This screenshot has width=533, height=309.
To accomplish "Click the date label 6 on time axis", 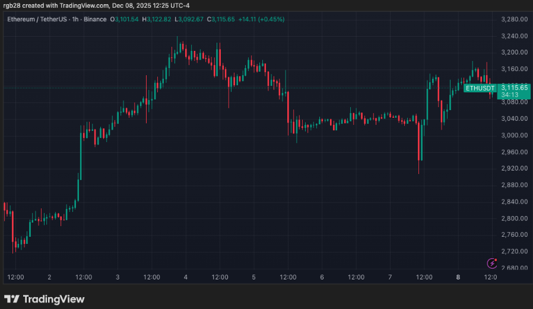I will point(322,277).
